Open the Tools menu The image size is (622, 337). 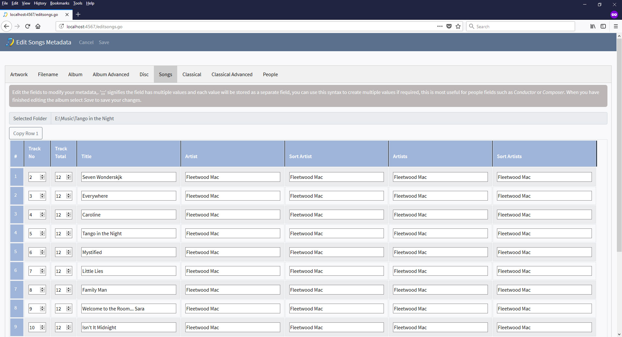[x=78, y=3]
